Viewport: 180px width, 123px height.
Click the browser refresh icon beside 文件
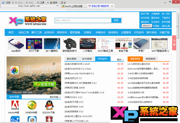[3, 2]
